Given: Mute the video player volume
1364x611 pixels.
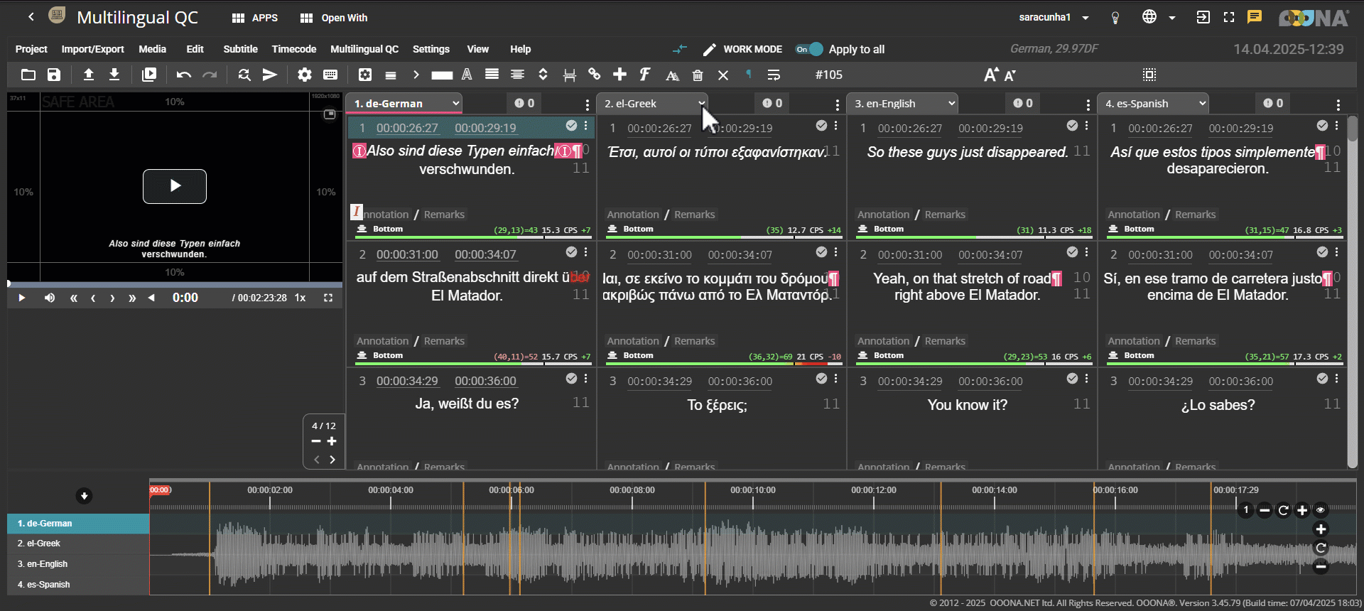Looking at the screenshot, I should 50,298.
